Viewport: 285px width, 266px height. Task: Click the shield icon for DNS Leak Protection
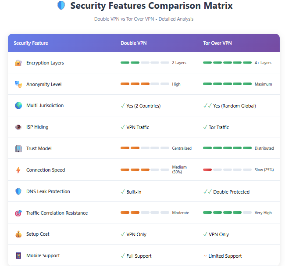(18, 192)
